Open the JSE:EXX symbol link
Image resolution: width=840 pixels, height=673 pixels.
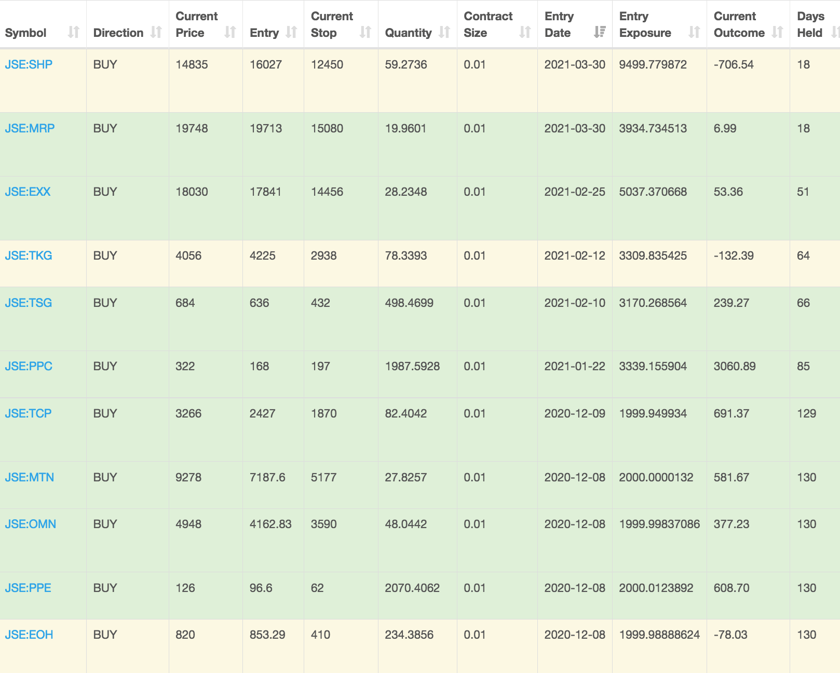(28, 192)
